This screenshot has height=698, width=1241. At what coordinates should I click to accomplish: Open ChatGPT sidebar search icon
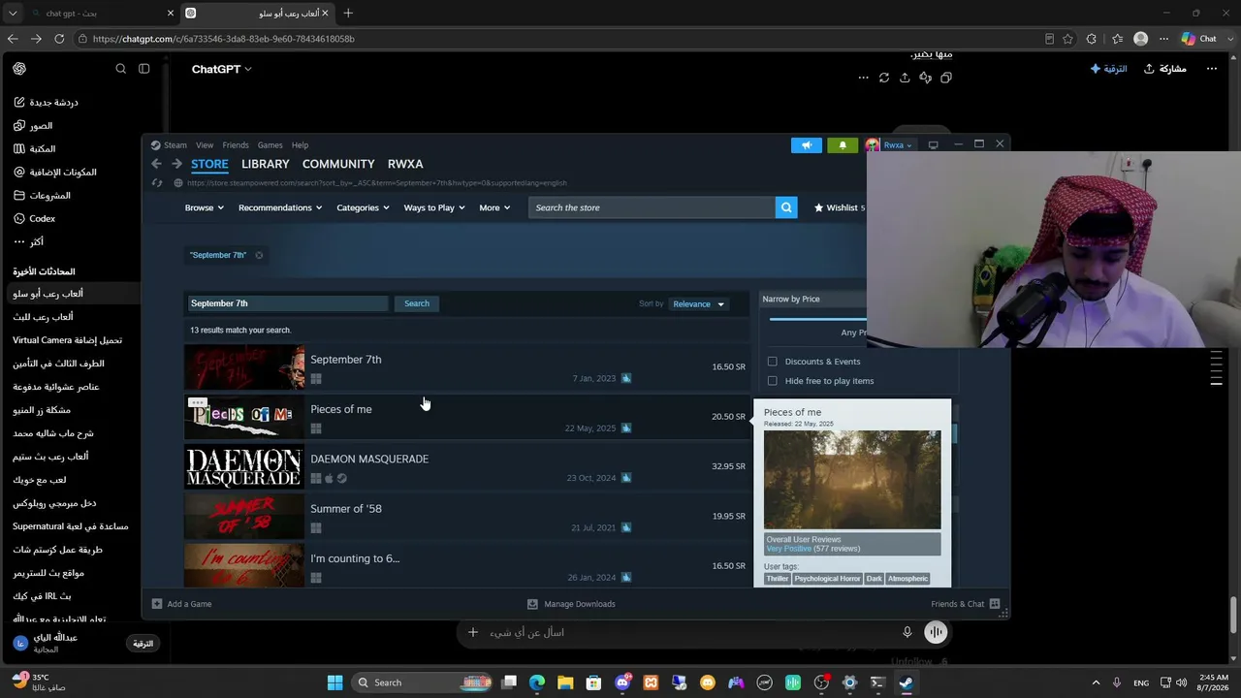[121, 69]
